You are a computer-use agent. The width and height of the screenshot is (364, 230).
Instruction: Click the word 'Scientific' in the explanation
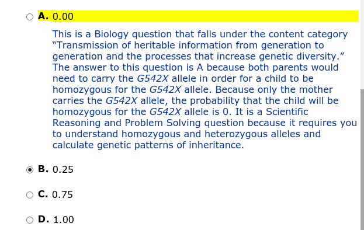287,111
